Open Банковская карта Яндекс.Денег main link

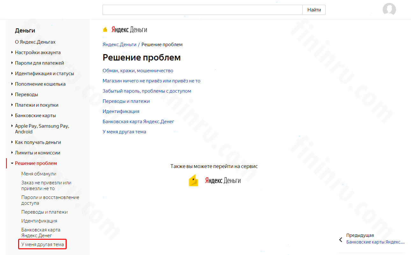(x=138, y=122)
